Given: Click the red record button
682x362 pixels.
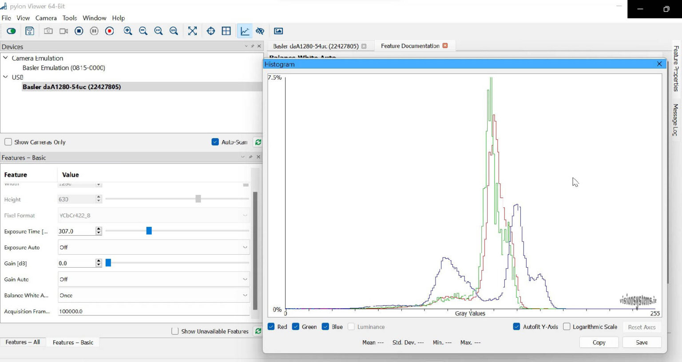Looking at the screenshot, I should point(110,31).
